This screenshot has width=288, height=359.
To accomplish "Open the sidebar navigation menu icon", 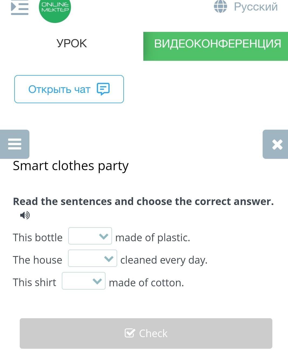I will 19,7.
